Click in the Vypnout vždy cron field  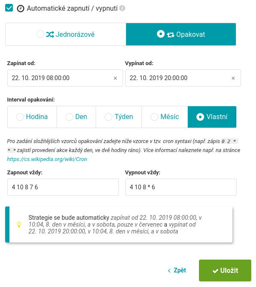point(181,187)
